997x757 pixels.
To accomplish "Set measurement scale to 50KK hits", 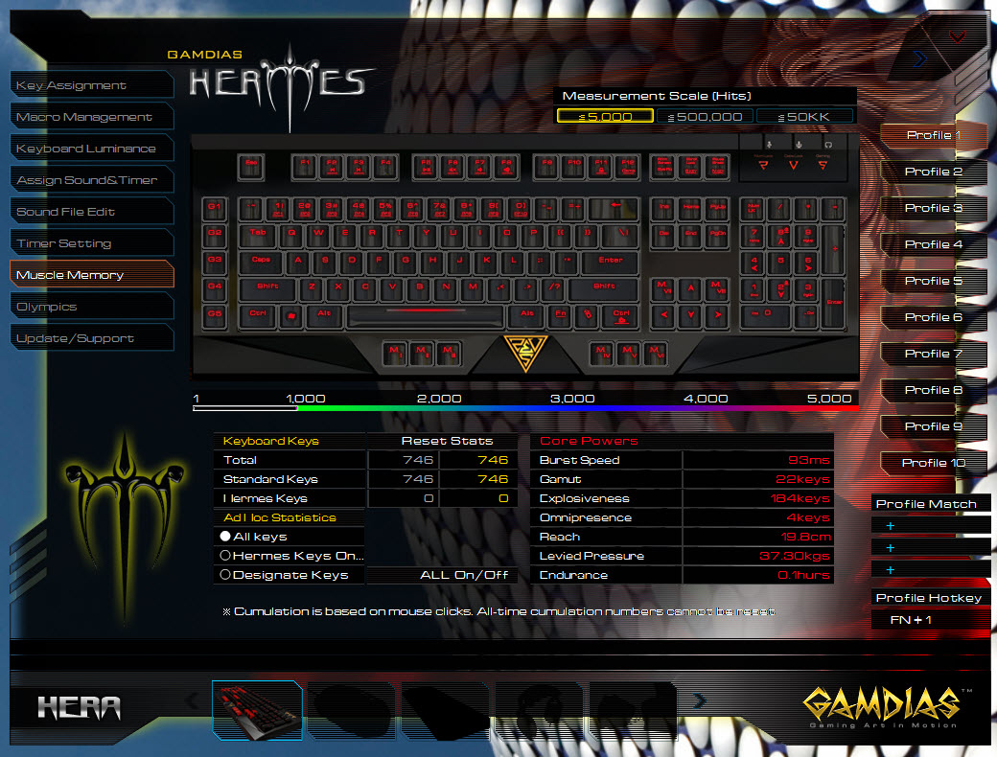I will [x=805, y=116].
